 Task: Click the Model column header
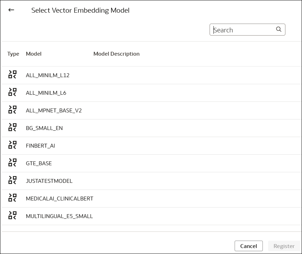point(33,54)
